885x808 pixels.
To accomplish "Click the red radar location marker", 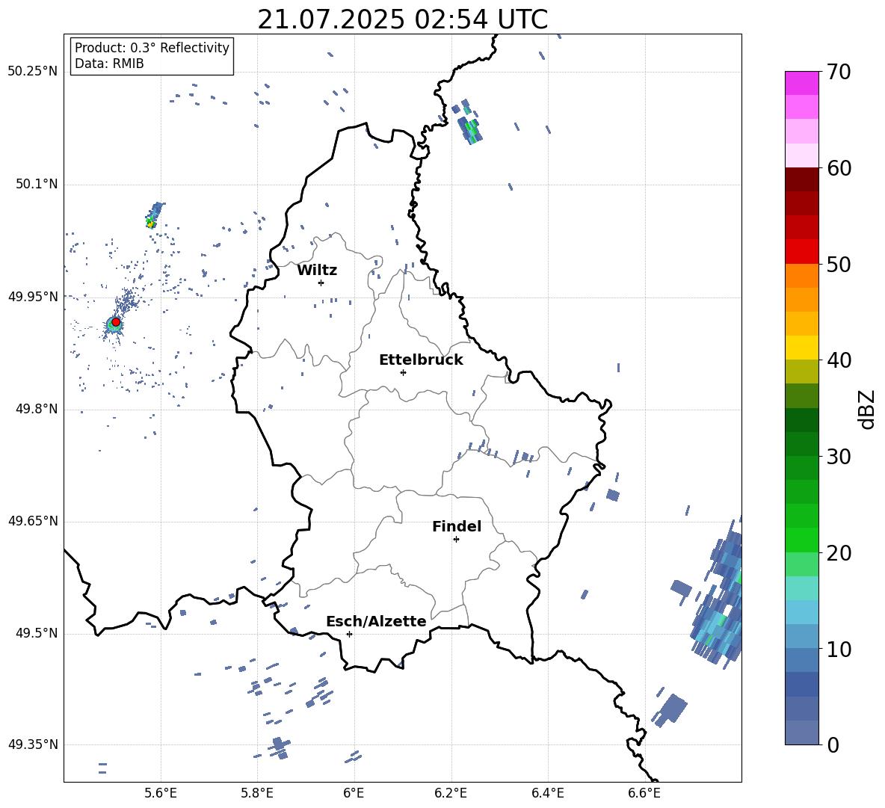I will click(116, 322).
